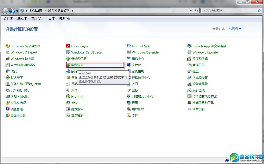The image size is (264, 164).
Task: Open 管理工具 gear icon
Action: pyautogui.click(x=189, y=65)
